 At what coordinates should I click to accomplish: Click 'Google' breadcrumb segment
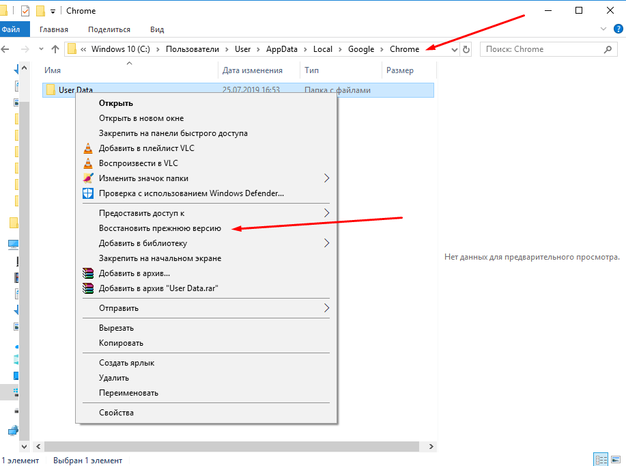(361, 49)
